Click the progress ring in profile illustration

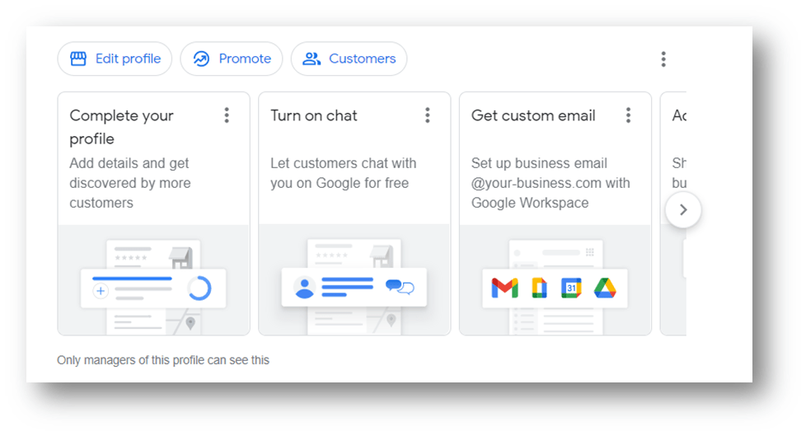pyautogui.click(x=199, y=288)
